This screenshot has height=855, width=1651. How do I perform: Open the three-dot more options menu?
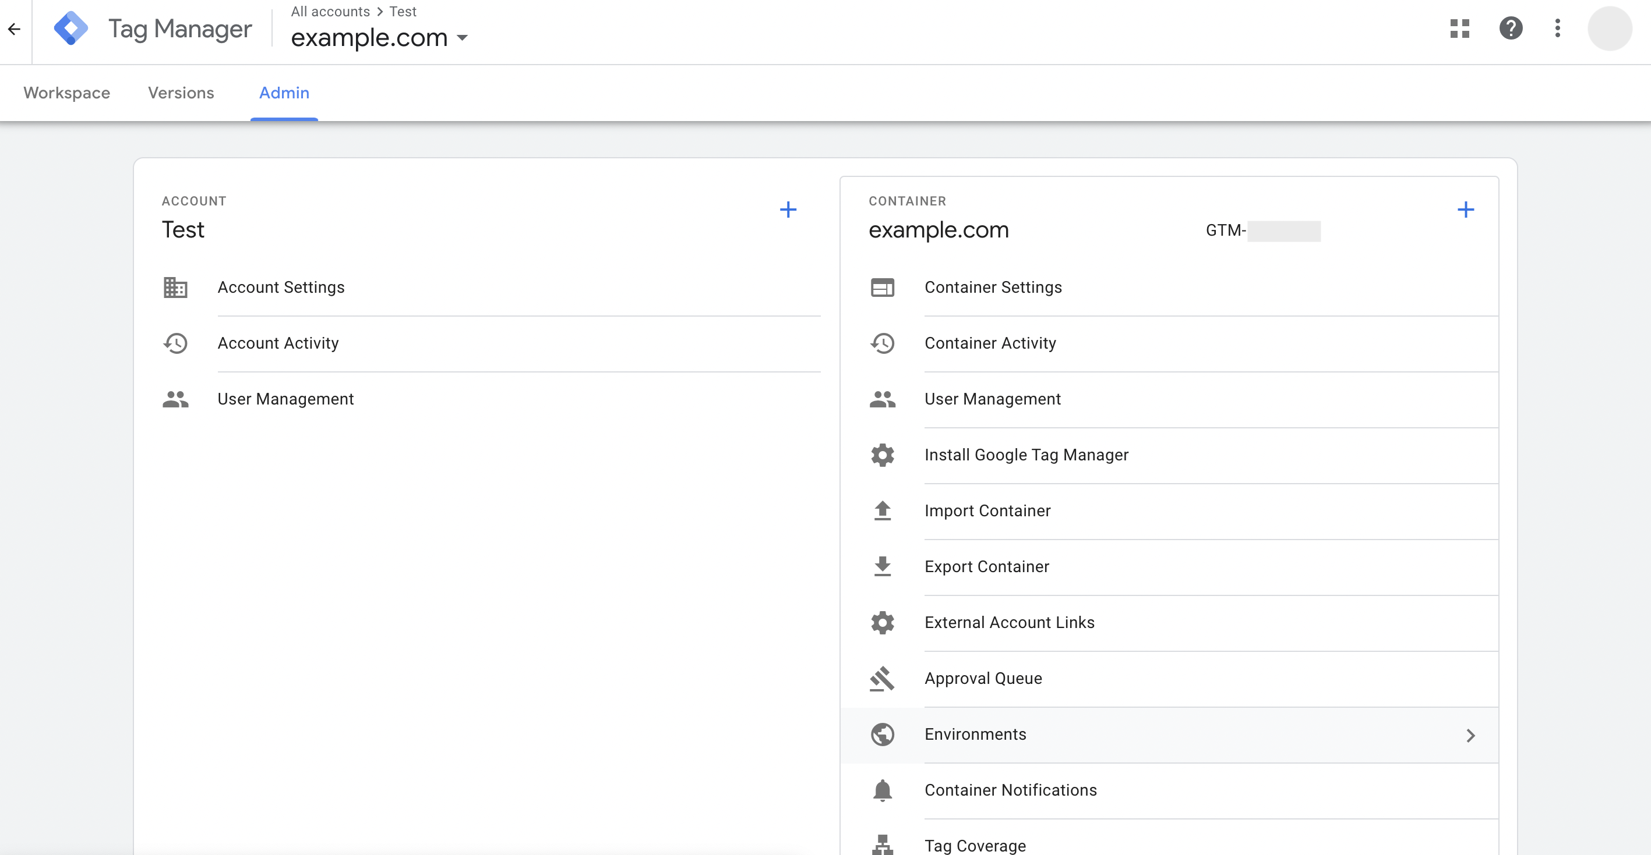(1557, 29)
